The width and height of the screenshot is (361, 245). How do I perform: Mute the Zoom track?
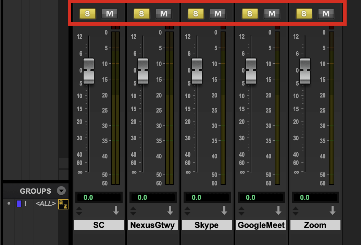click(x=326, y=14)
